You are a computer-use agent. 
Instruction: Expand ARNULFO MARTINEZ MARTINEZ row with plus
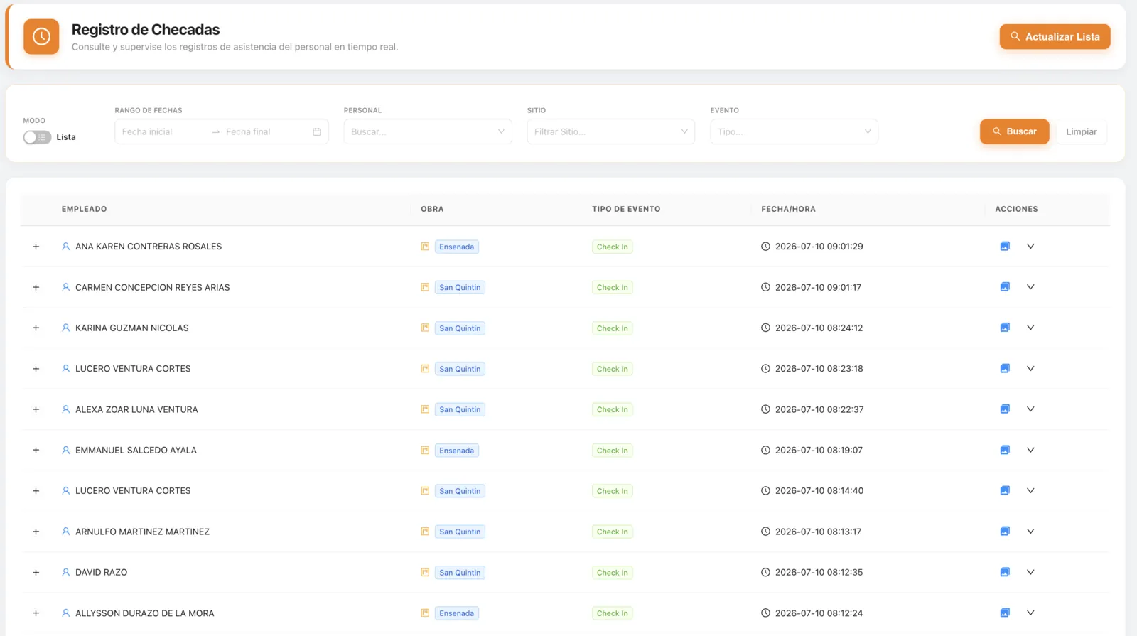[x=36, y=532]
